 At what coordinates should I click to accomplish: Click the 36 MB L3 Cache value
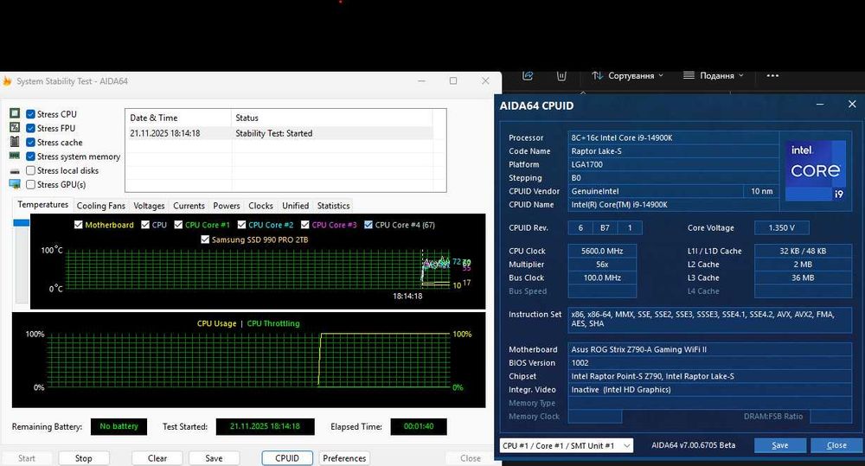pos(803,278)
